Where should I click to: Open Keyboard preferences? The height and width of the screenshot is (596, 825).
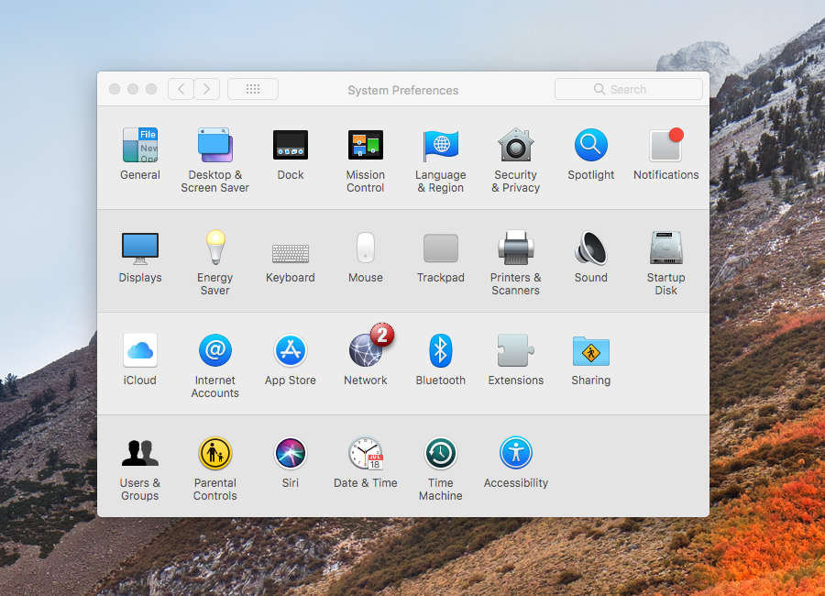(x=291, y=253)
